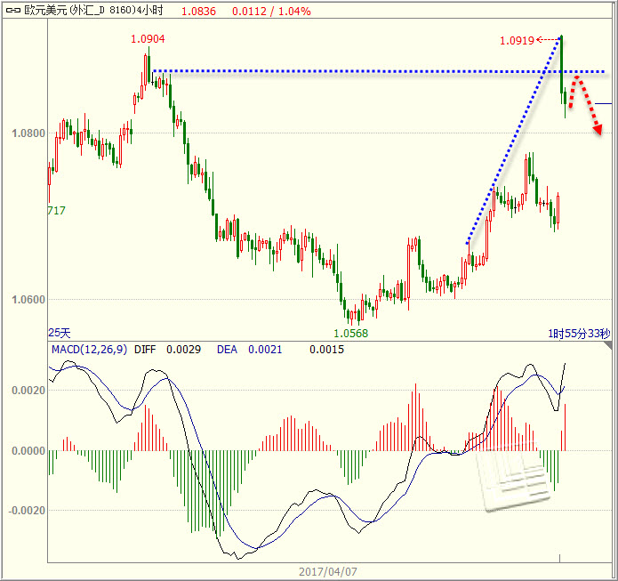This screenshot has height=581, width=618.
Task: Click the latest price 1.0836
Action: [198, 11]
